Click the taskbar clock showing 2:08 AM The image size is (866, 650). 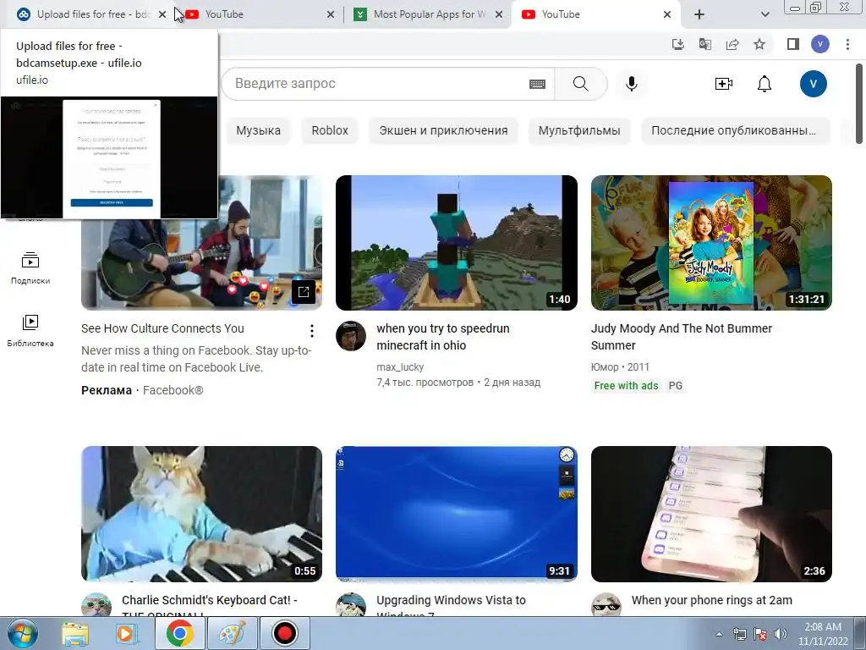(x=822, y=634)
